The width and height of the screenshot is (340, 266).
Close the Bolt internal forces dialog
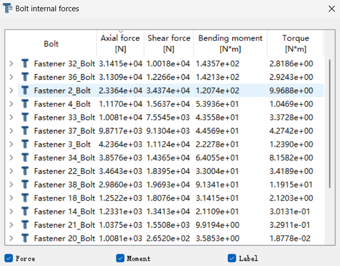332,9
